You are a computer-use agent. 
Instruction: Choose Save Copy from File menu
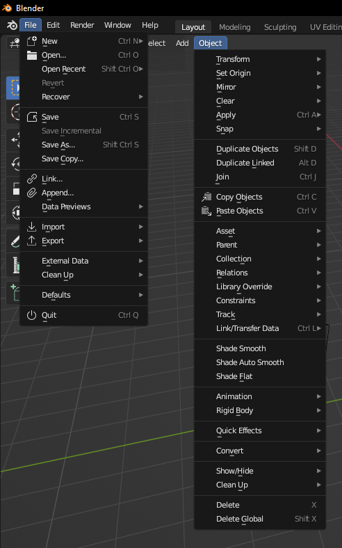click(84, 159)
